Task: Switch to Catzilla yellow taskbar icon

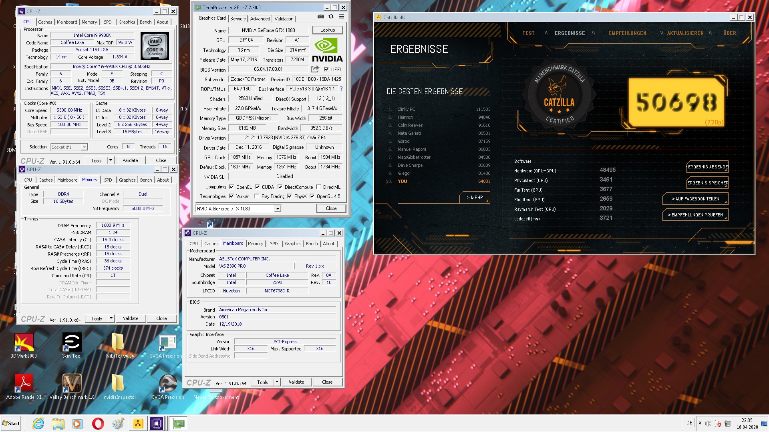Action: 138,424
